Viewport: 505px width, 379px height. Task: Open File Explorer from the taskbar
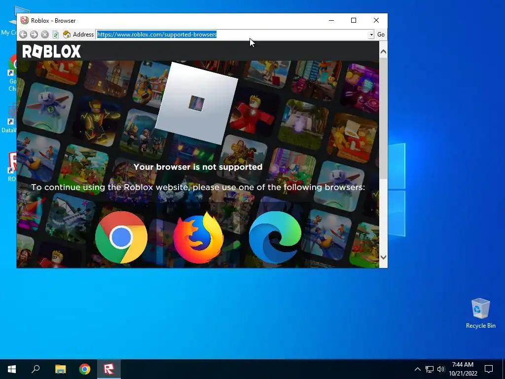pyautogui.click(x=60, y=369)
